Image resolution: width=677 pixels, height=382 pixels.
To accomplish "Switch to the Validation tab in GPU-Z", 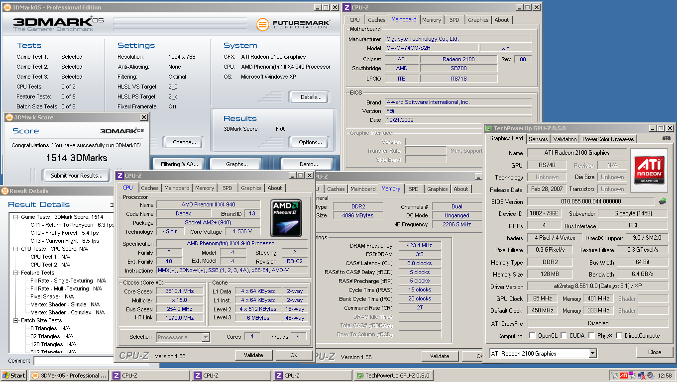I will 565,139.
